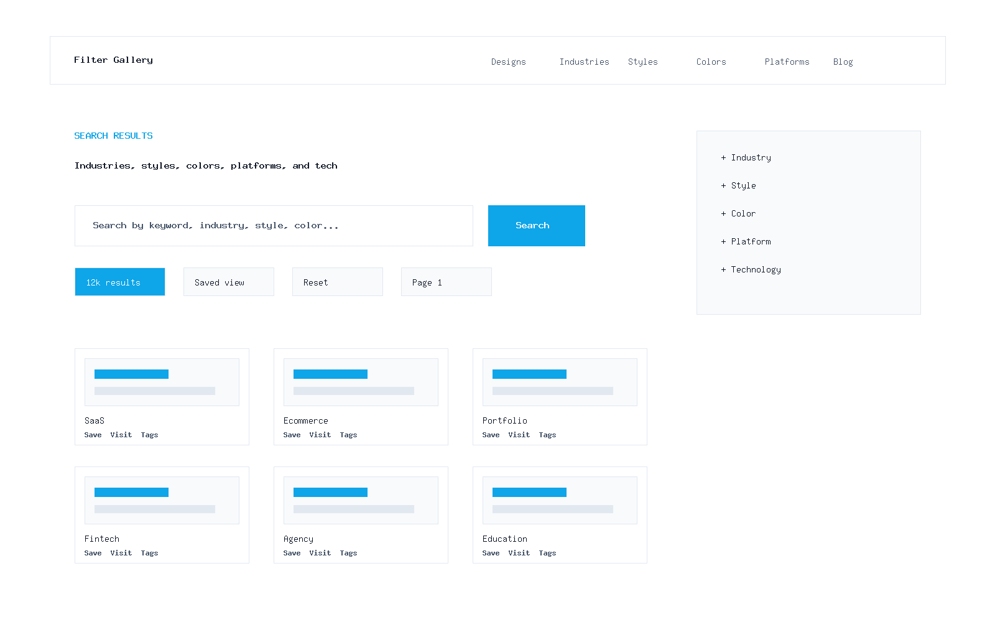Select Styles in the top navigation
The image size is (995, 622).
(642, 62)
